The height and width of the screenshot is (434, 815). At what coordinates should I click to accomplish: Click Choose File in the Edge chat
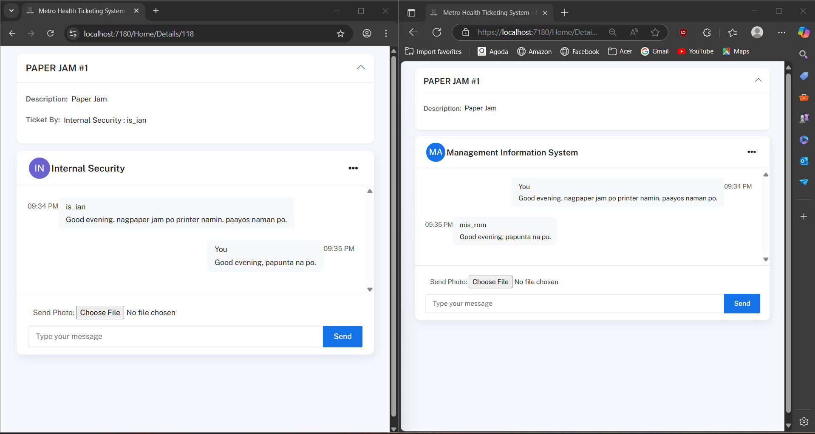[490, 282]
